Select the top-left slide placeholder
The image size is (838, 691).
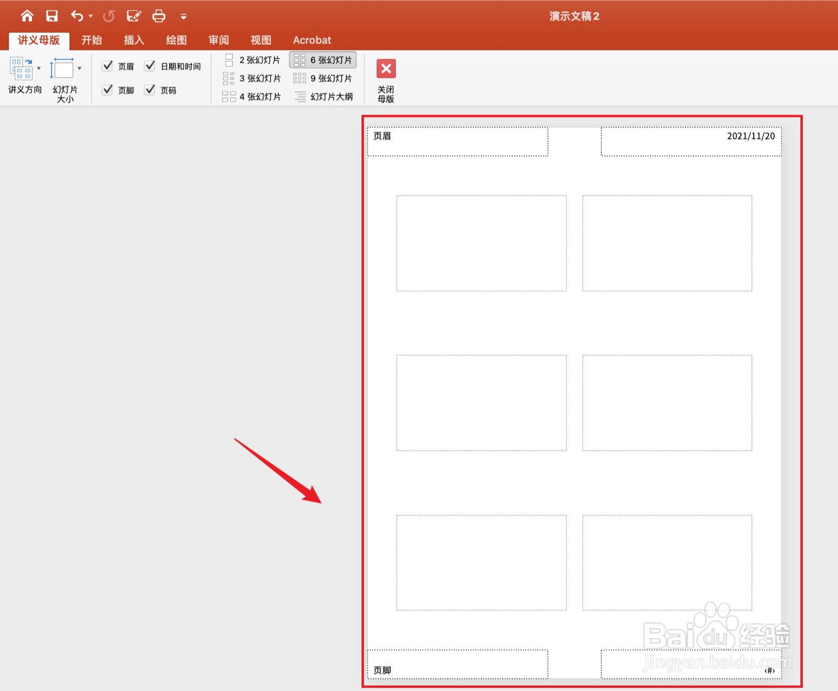[x=481, y=243]
